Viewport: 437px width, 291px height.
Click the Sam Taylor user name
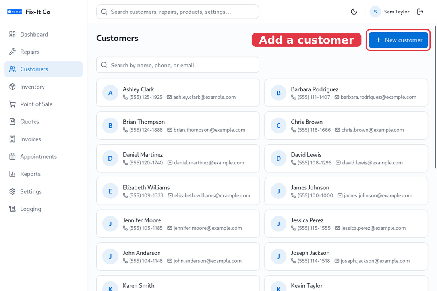(x=396, y=12)
